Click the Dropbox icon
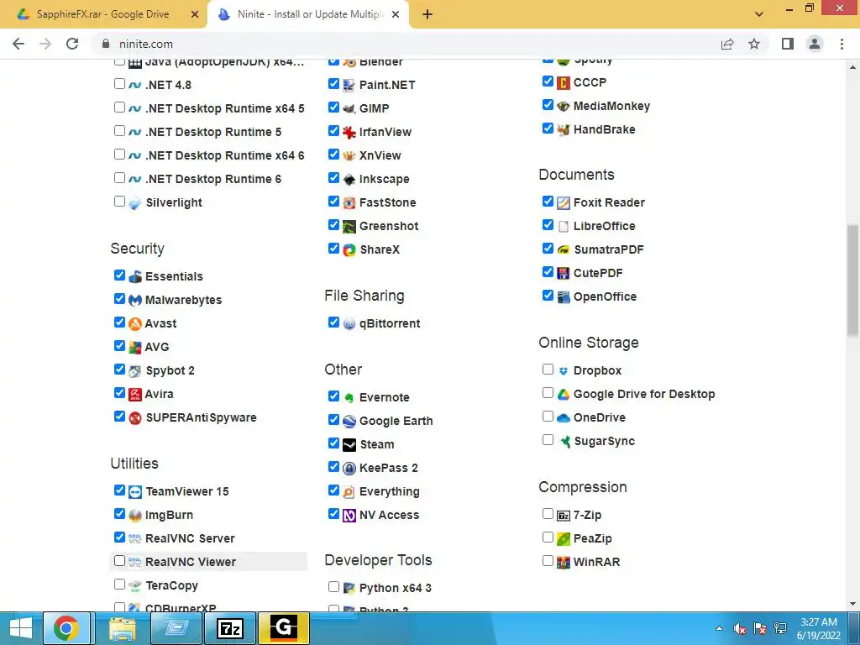The height and width of the screenshot is (645, 860). click(564, 370)
